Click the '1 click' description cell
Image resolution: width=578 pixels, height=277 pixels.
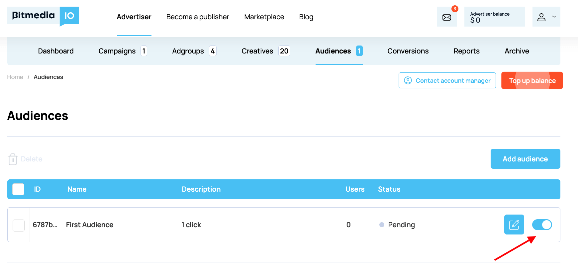[191, 225]
